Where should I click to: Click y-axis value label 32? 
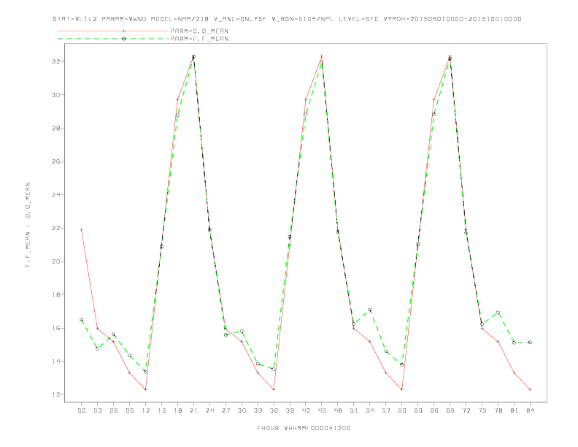tap(55, 61)
